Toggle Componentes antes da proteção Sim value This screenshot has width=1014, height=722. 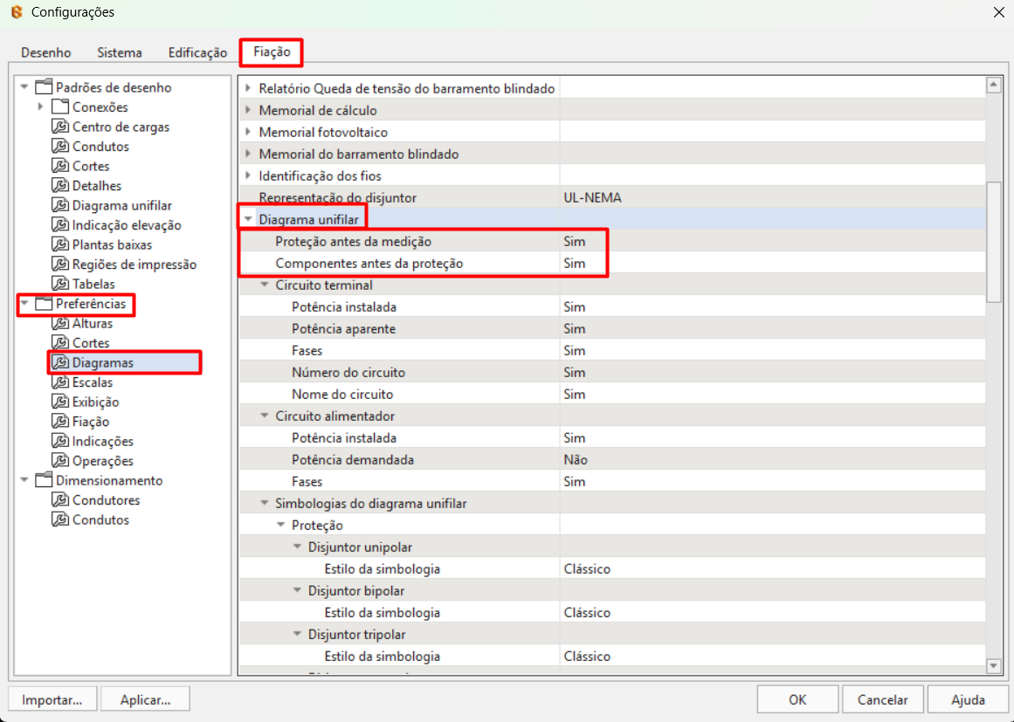click(x=574, y=264)
